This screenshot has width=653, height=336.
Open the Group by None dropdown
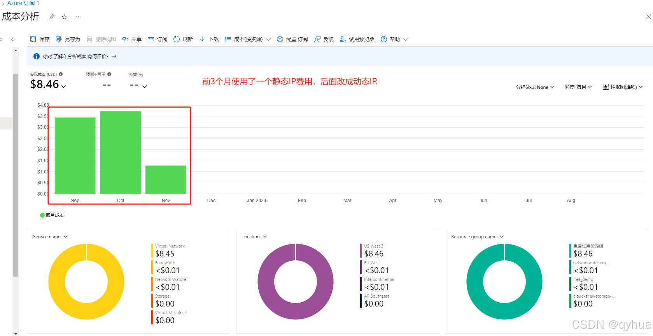click(x=535, y=87)
